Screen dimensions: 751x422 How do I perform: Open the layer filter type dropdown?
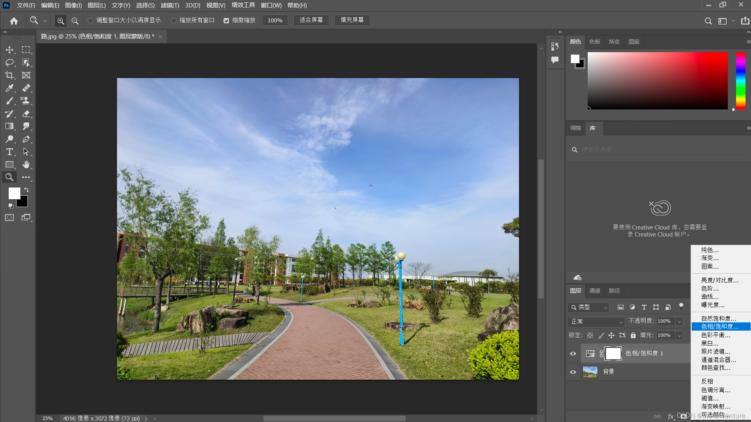click(x=588, y=307)
